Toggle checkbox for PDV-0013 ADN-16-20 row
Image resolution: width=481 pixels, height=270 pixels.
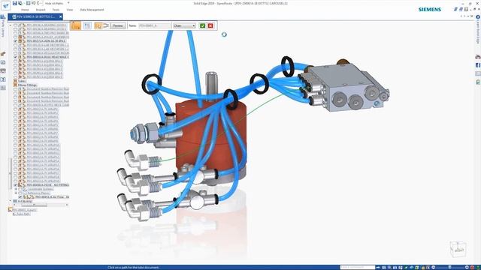[15, 40]
